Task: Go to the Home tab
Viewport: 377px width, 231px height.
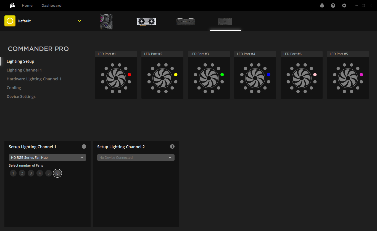Action: click(27, 6)
